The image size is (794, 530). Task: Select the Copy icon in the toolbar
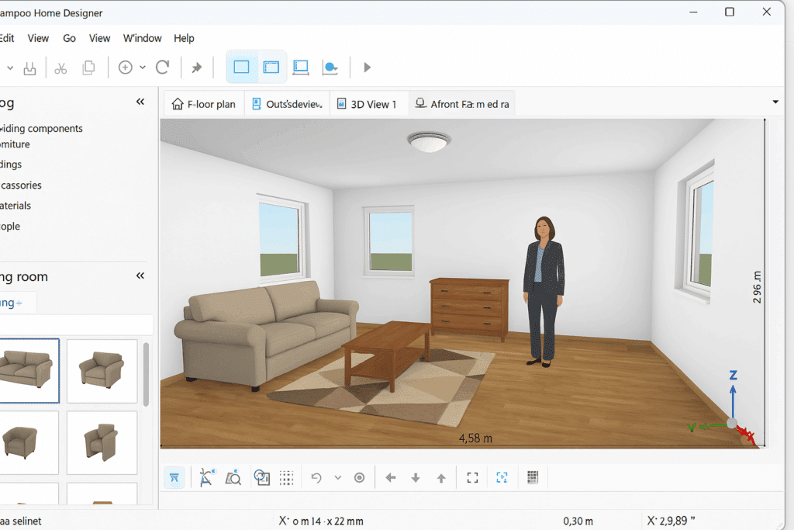(x=88, y=67)
